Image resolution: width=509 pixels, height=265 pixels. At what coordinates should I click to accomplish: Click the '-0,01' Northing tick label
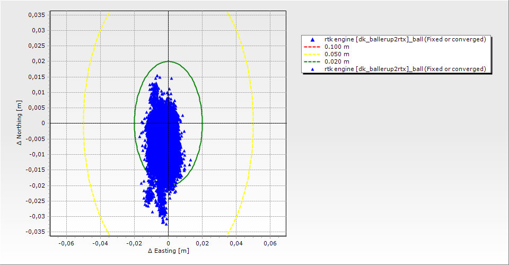37,154
